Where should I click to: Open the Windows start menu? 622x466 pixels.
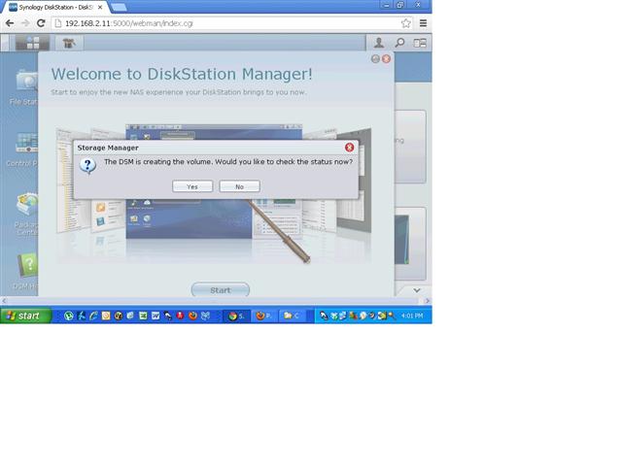tap(26, 316)
